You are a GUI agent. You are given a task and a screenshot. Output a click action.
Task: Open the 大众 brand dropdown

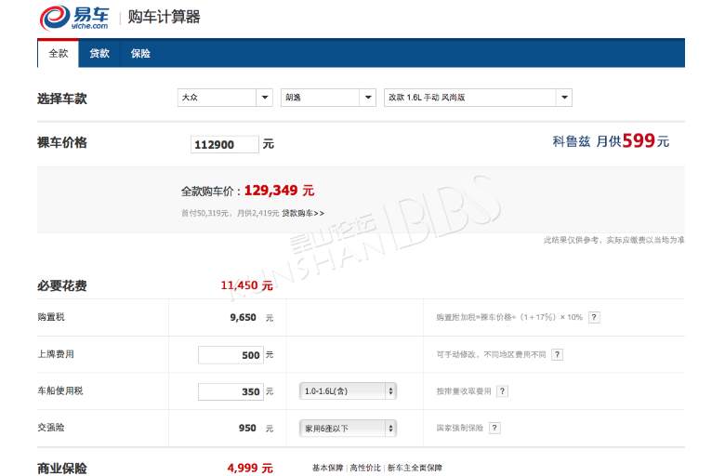[x=225, y=98]
